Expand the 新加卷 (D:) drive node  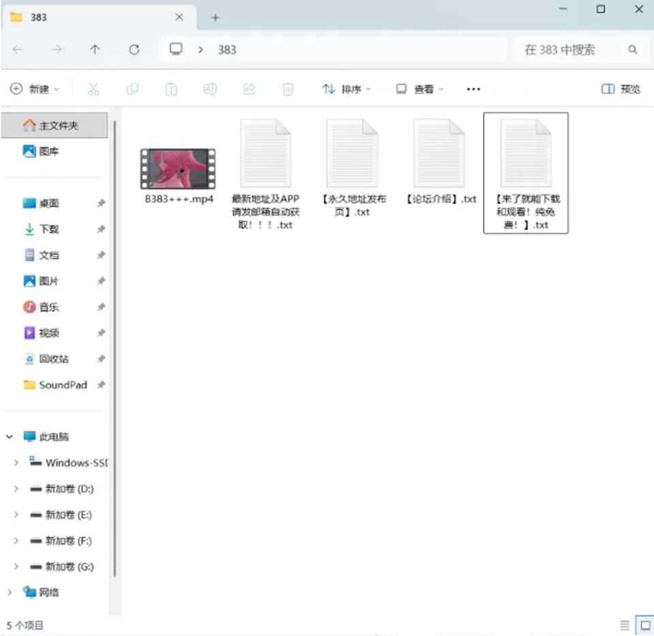pos(16,488)
